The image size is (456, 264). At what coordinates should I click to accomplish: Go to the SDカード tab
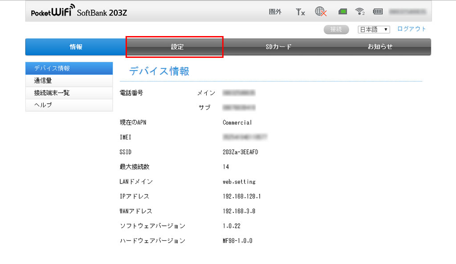point(278,47)
